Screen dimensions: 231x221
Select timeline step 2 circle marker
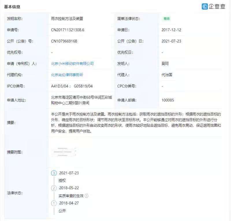(x=54, y=188)
